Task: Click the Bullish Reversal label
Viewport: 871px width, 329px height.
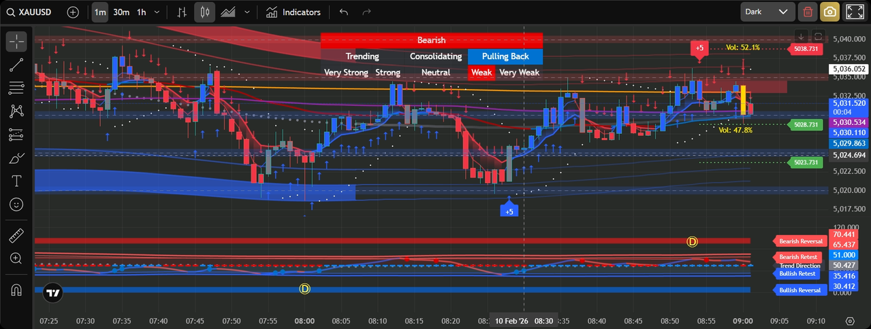Action: (800, 290)
